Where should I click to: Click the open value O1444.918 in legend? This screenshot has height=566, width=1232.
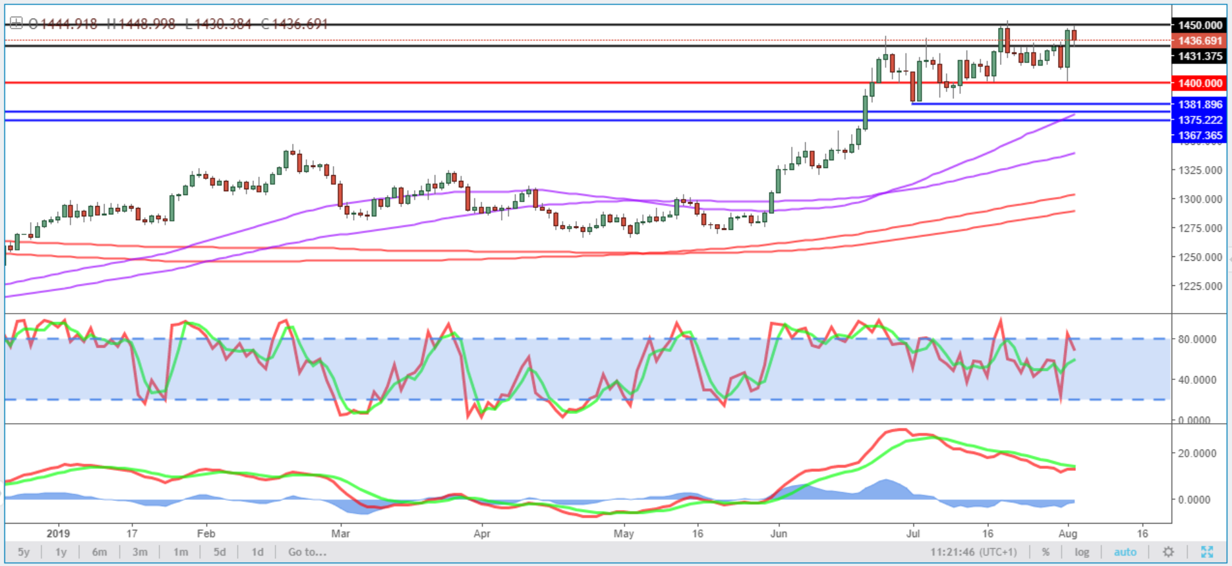coord(63,24)
